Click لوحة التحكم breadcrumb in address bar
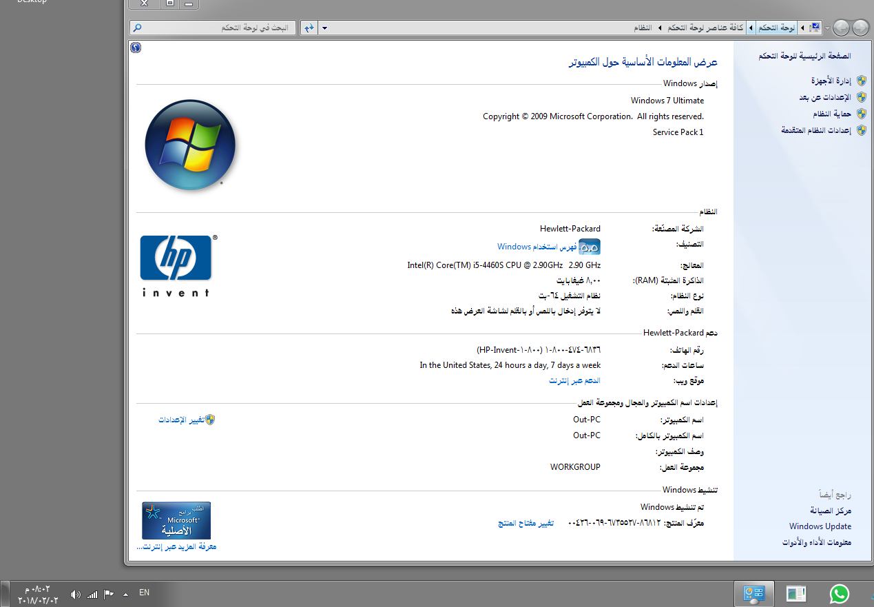The height and width of the screenshot is (607, 874). [777, 28]
